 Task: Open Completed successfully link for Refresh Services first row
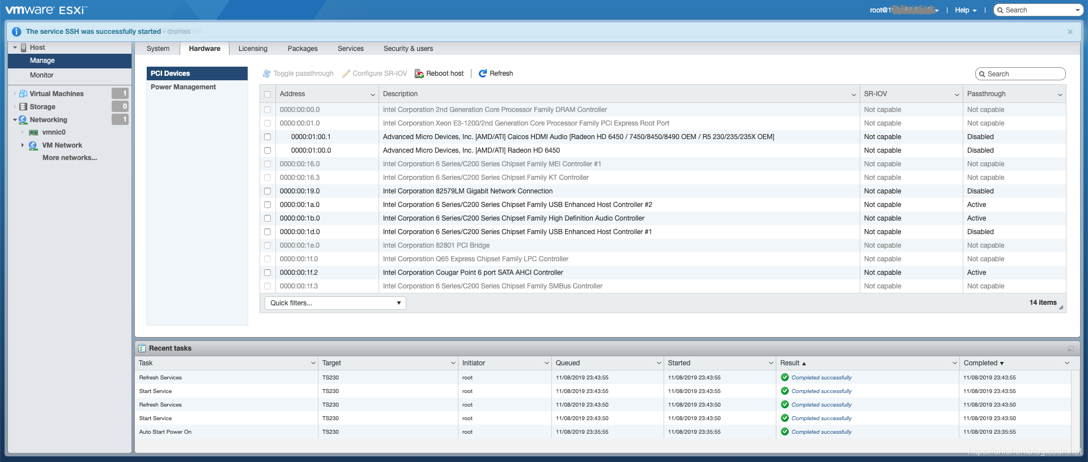(x=821, y=377)
